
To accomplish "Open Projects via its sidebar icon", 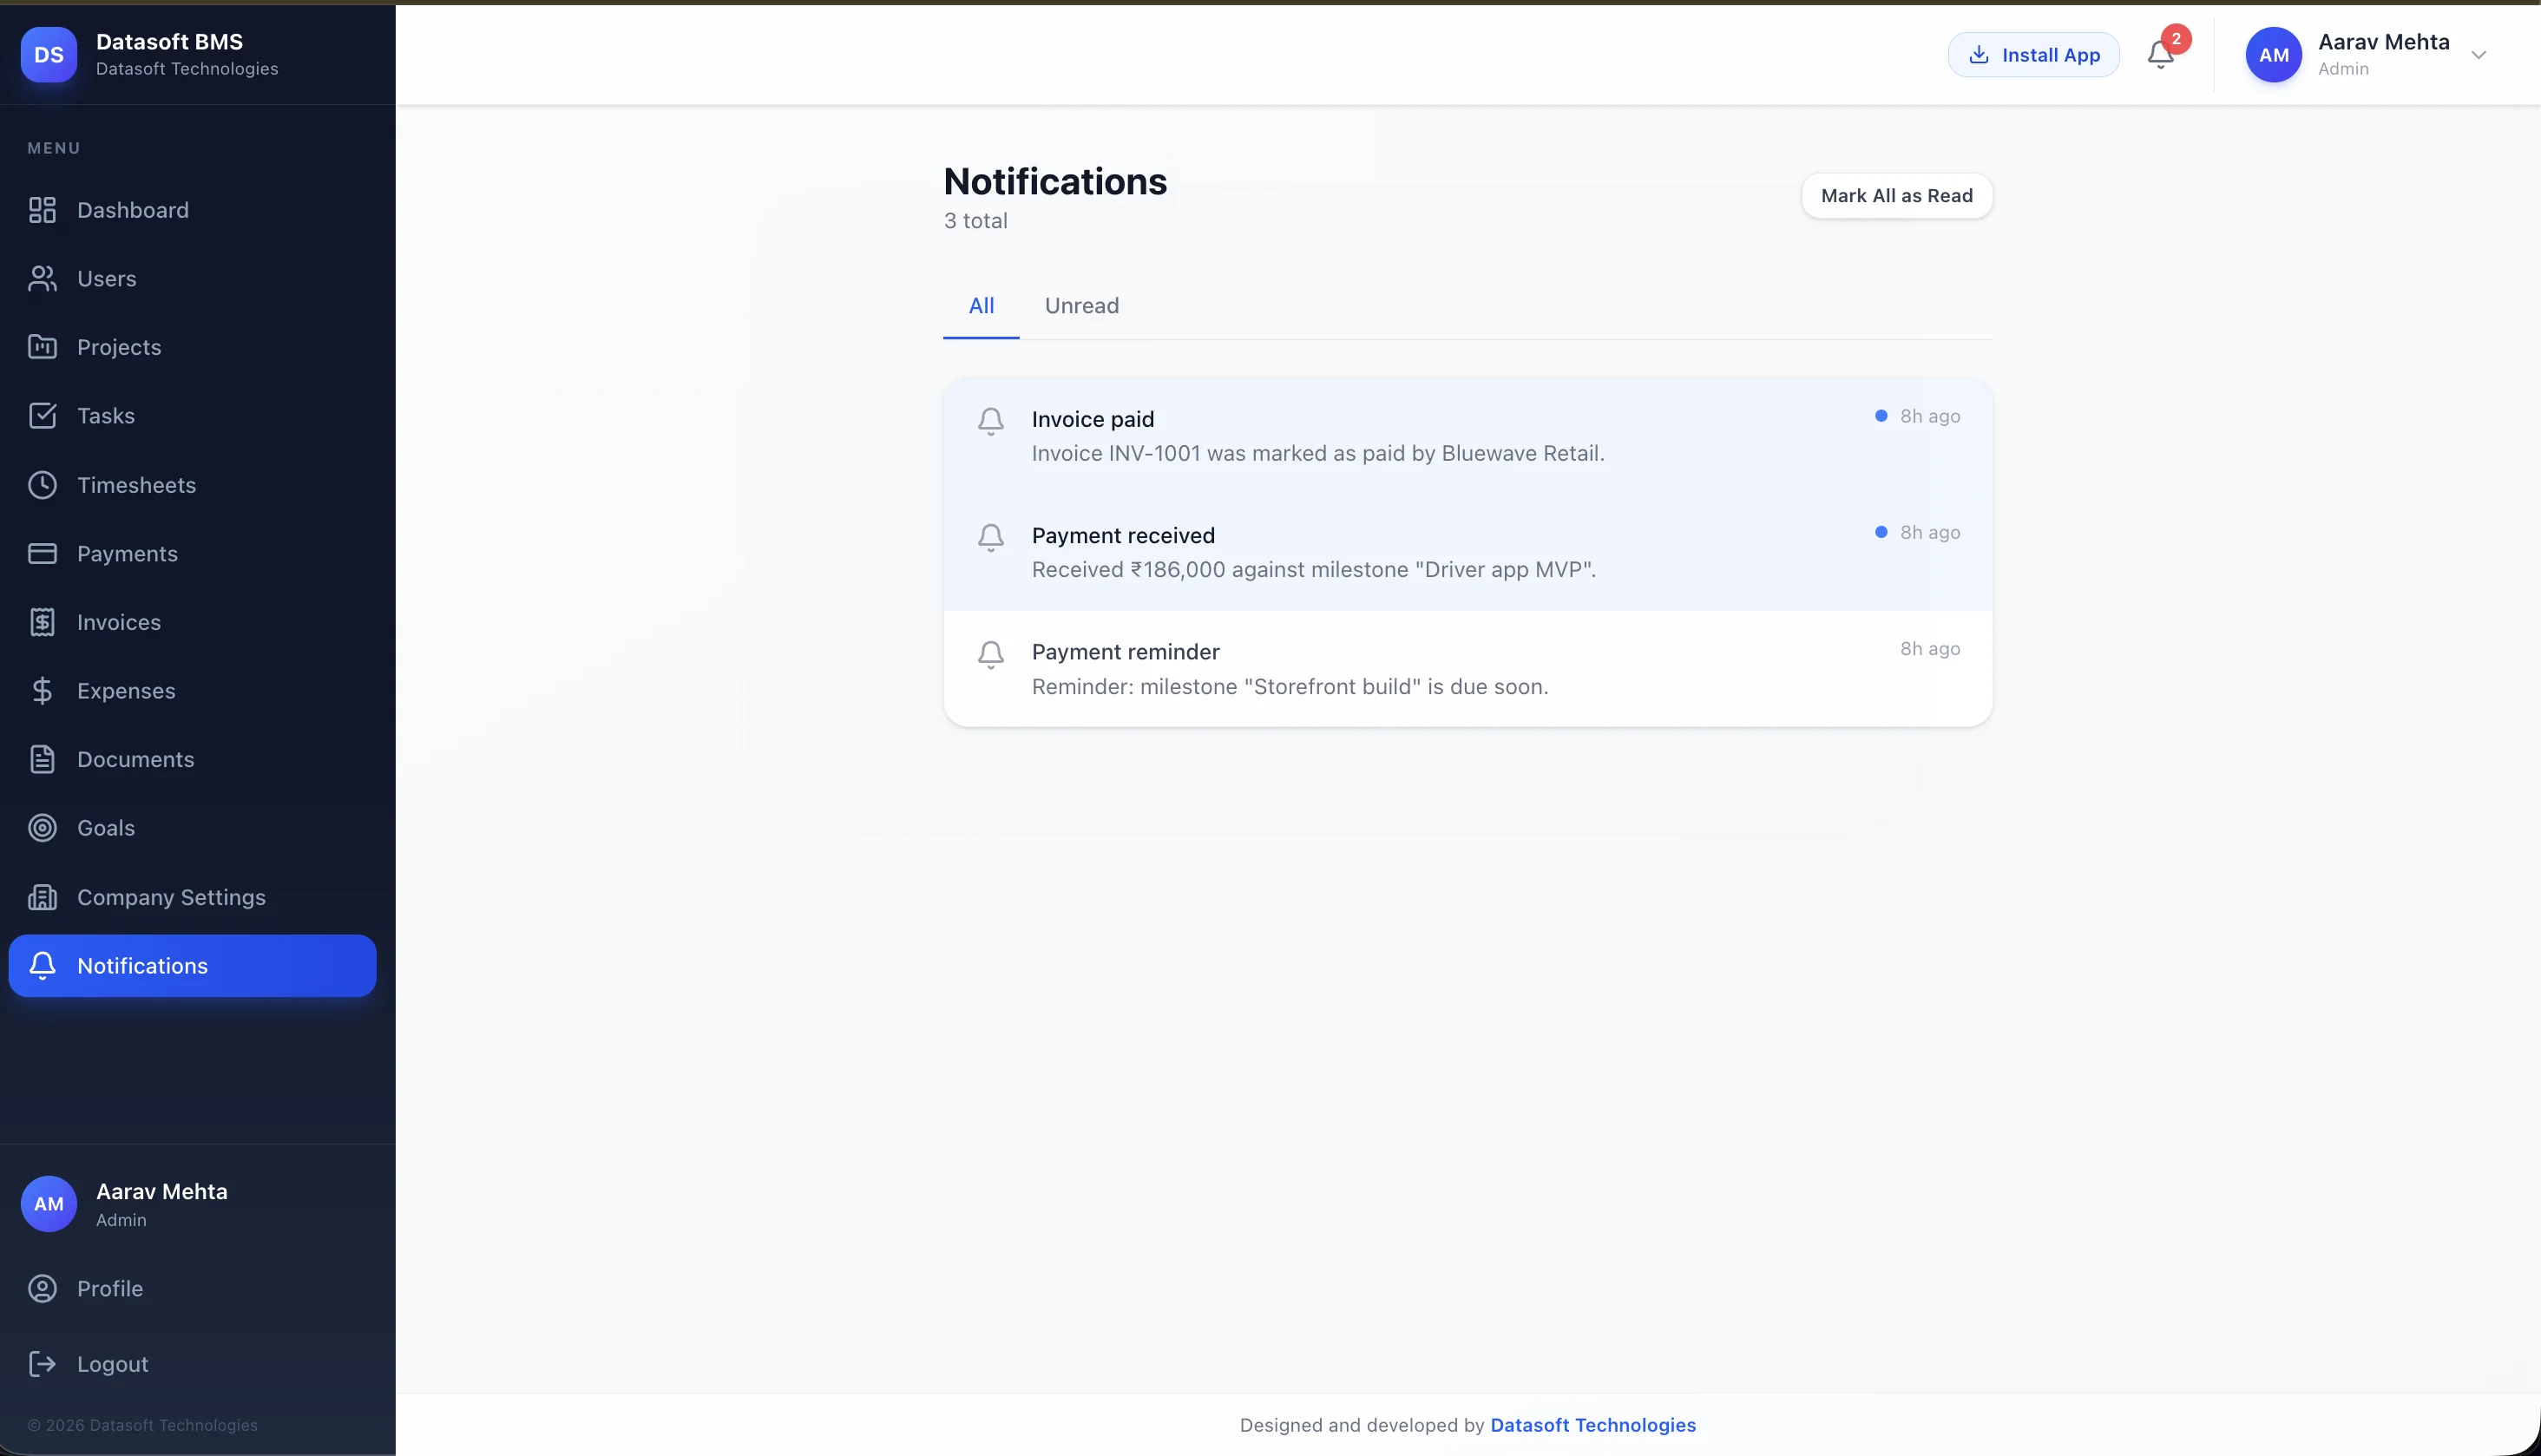I will coord(42,346).
